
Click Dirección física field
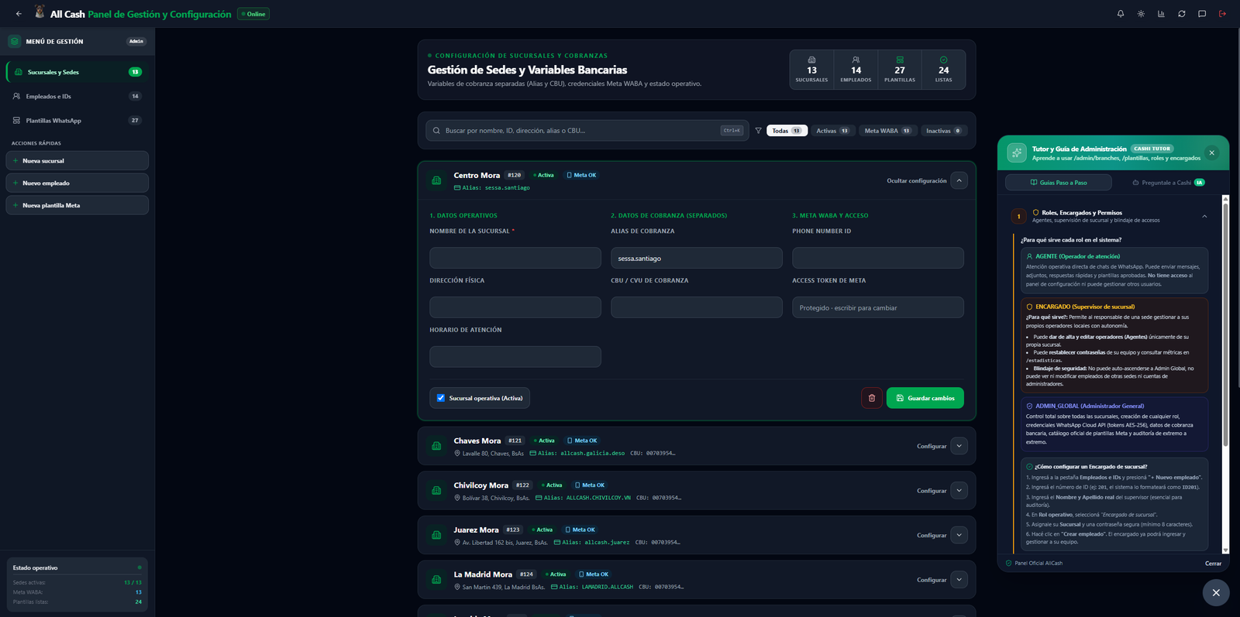pyautogui.click(x=515, y=307)
